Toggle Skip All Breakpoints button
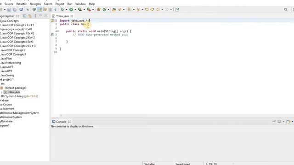The width and height of the screenshot is (294, 165). click(x=28, y=10)
